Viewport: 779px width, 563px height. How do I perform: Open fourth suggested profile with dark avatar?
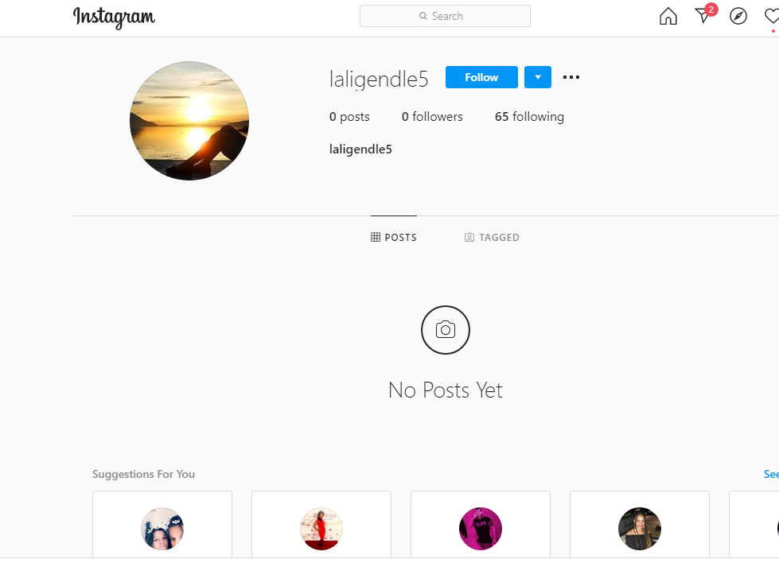coord(640,529)
